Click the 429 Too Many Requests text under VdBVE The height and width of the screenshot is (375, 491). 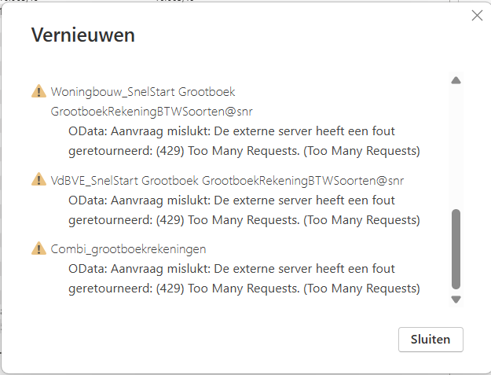tap(244, 219)
